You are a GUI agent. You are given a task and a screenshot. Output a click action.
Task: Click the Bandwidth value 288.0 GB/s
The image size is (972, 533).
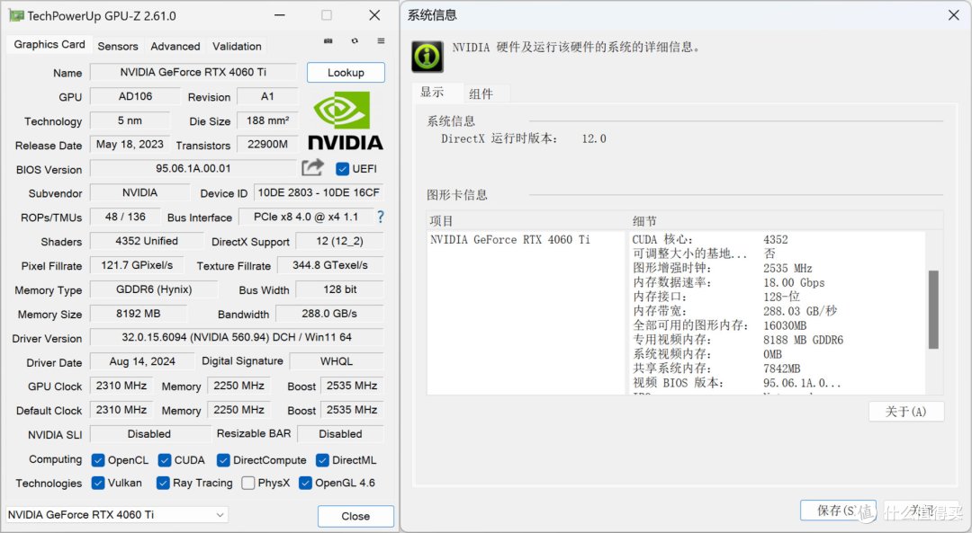coord(329,314)
